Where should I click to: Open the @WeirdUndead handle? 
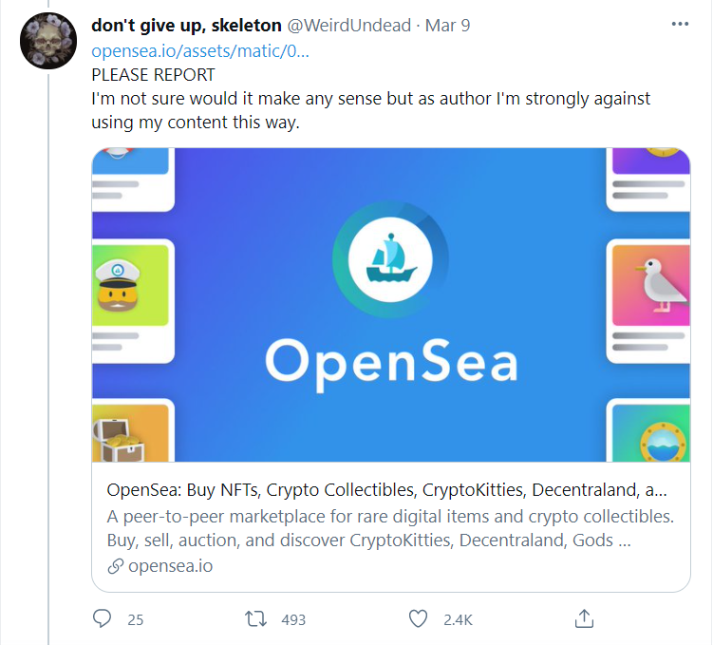click(348, 26)
